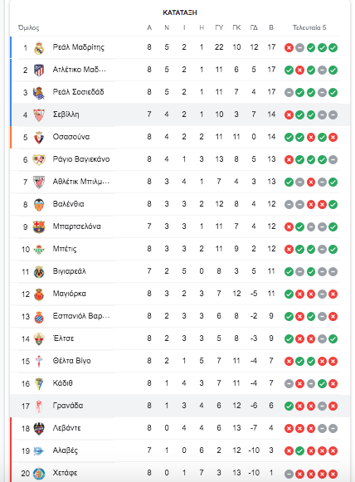The image size is (355, 482).
Task: Click the ΚΑΤΑΤΑΞΗ table heading
Action: [x=180, y=12]
